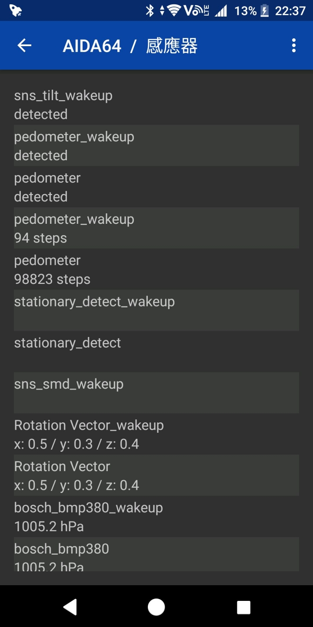Open the three-dot overflow menu
The width and height of the screenshot is (313, 627).
click(294, 45)
